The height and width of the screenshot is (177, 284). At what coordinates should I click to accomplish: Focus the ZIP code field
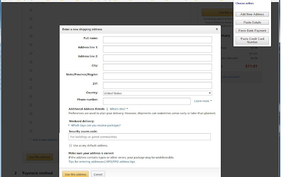point(157,85)
